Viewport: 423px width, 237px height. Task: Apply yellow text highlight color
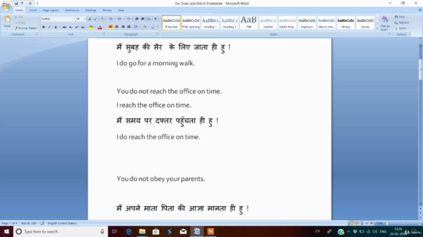[x=91, y=27]
